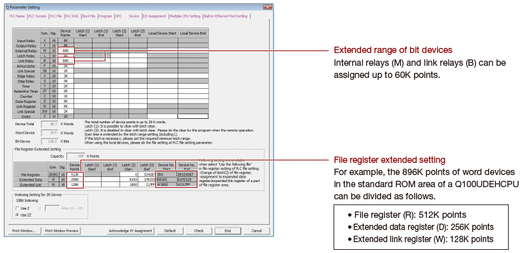
Task: Open Built-in Ethernet Port Setting tab
Action: tap(226, 16)
